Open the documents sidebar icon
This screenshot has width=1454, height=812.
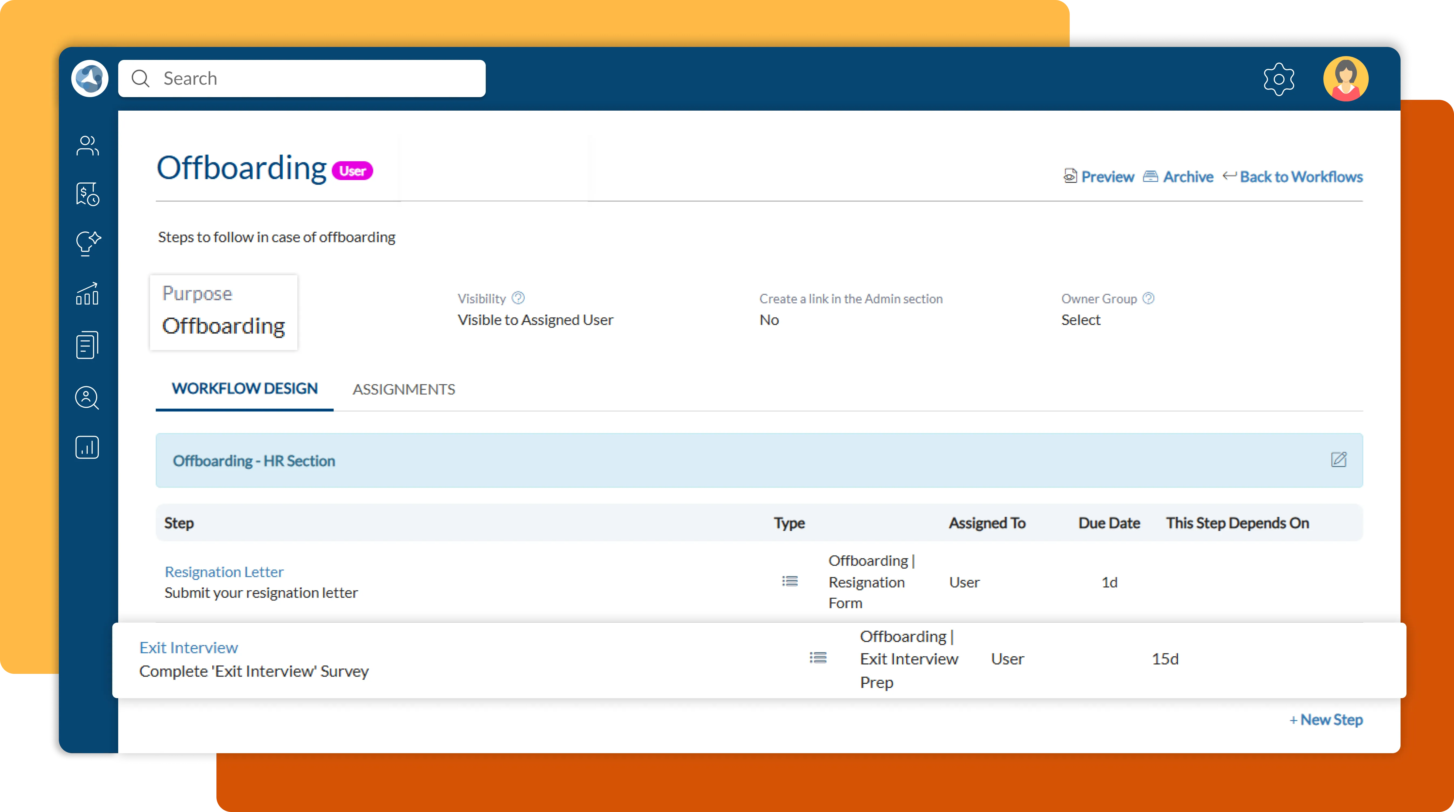click(87, 345)
